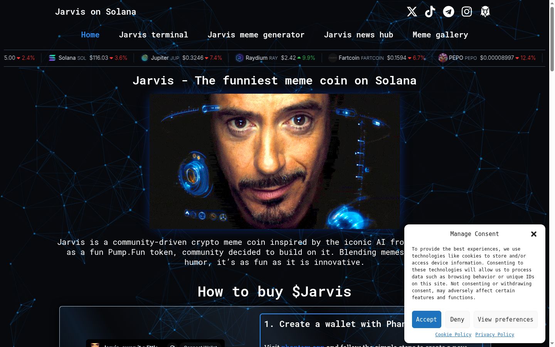This screenshot has height=347, width=555.
Task: Close the Manage Consent dialog
Action: (534, 234)
